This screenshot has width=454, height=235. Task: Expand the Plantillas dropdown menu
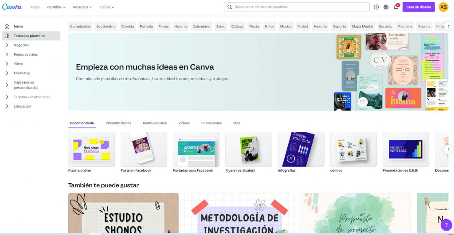point(56,7)
